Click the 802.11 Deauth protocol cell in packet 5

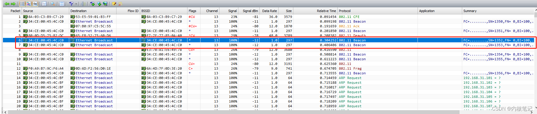coord(352,36)
